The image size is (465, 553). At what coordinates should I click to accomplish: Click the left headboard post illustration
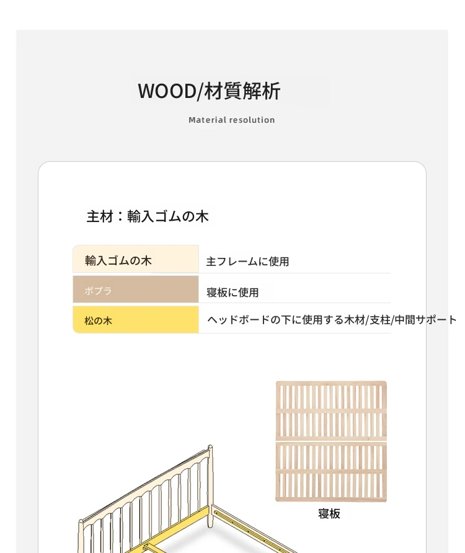[81, 536]
